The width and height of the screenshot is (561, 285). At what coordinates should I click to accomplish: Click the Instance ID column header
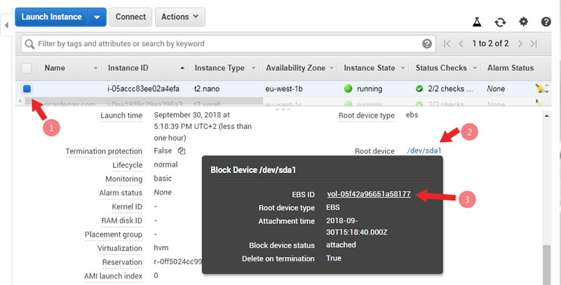pos(128,68)
